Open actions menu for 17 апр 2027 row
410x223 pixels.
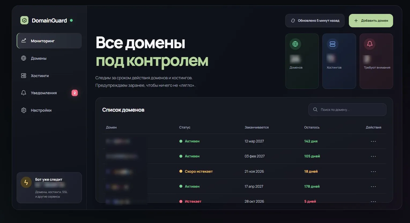pyautogui.click(x=373, y=187)
